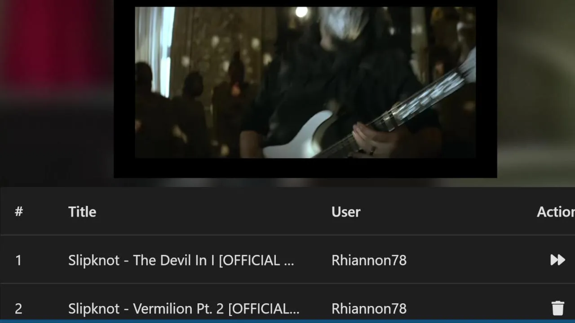
Task: Select Rhiannon78 in the second queue row
Action: coord(369,309)
